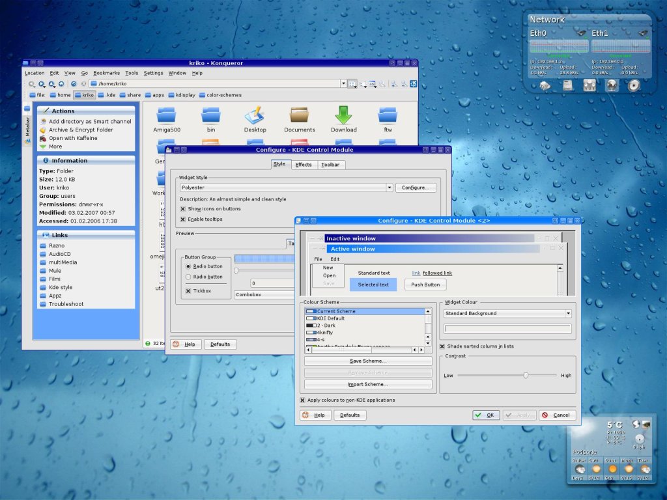The height and width of the screenshot is (500, 667).
Task: Open the ftw folder icon
Action: pyautogui.click(x=388, y=115)
